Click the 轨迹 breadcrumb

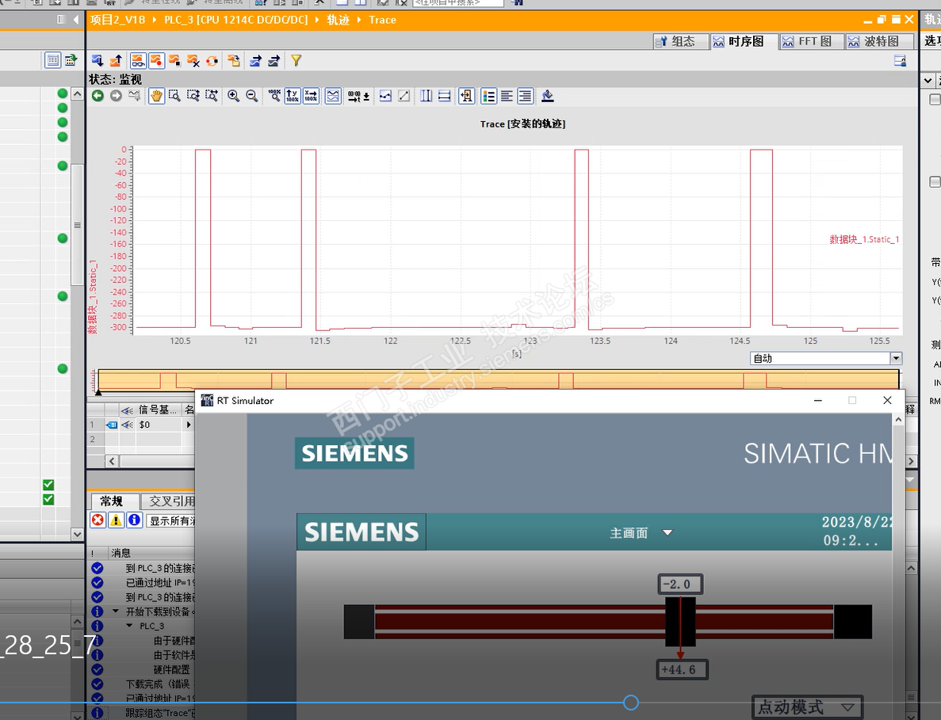[x=338, y=20]
